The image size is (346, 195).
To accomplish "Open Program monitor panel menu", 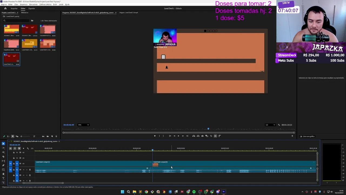I will (x=116, y=12).
